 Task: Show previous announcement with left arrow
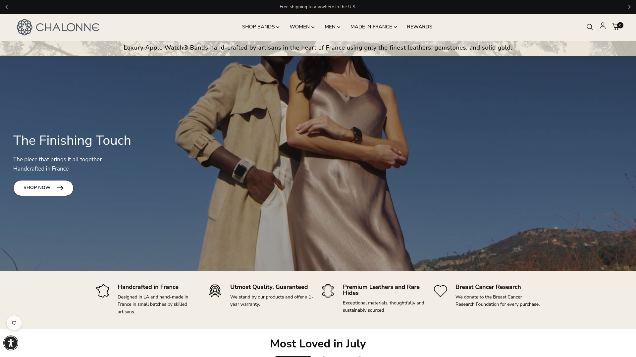(7, 7)
